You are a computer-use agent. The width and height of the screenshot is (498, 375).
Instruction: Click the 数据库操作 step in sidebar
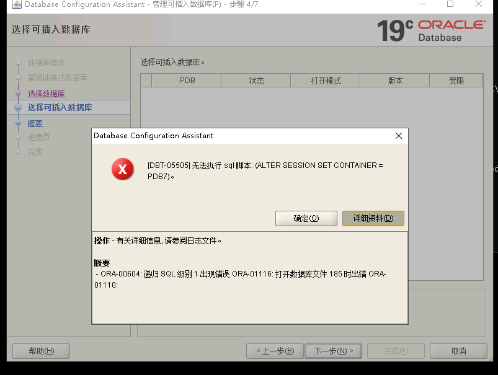click(46, 63)
